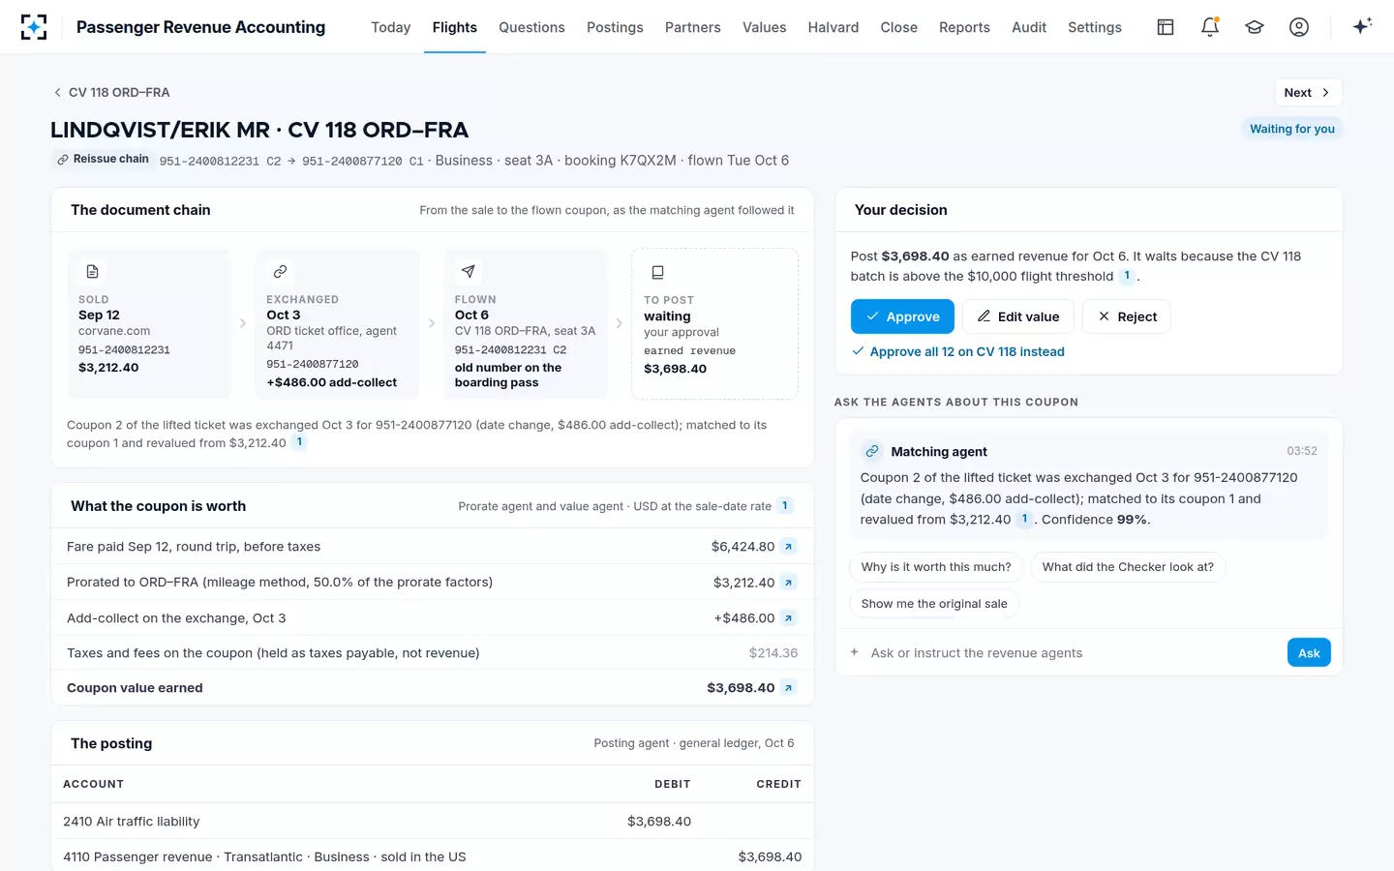Go back to CV 118 ORD–FRA
The image size is (1394, 871).
point(111,92)
